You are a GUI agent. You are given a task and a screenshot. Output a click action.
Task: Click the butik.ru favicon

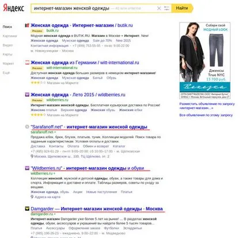pos(27,25)
